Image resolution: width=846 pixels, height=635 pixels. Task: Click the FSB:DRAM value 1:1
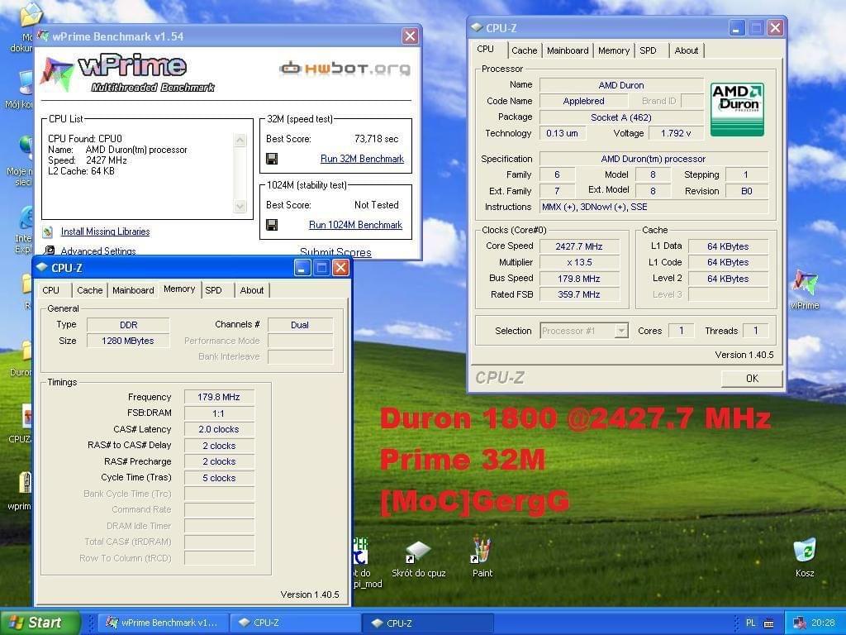[218, 413]
